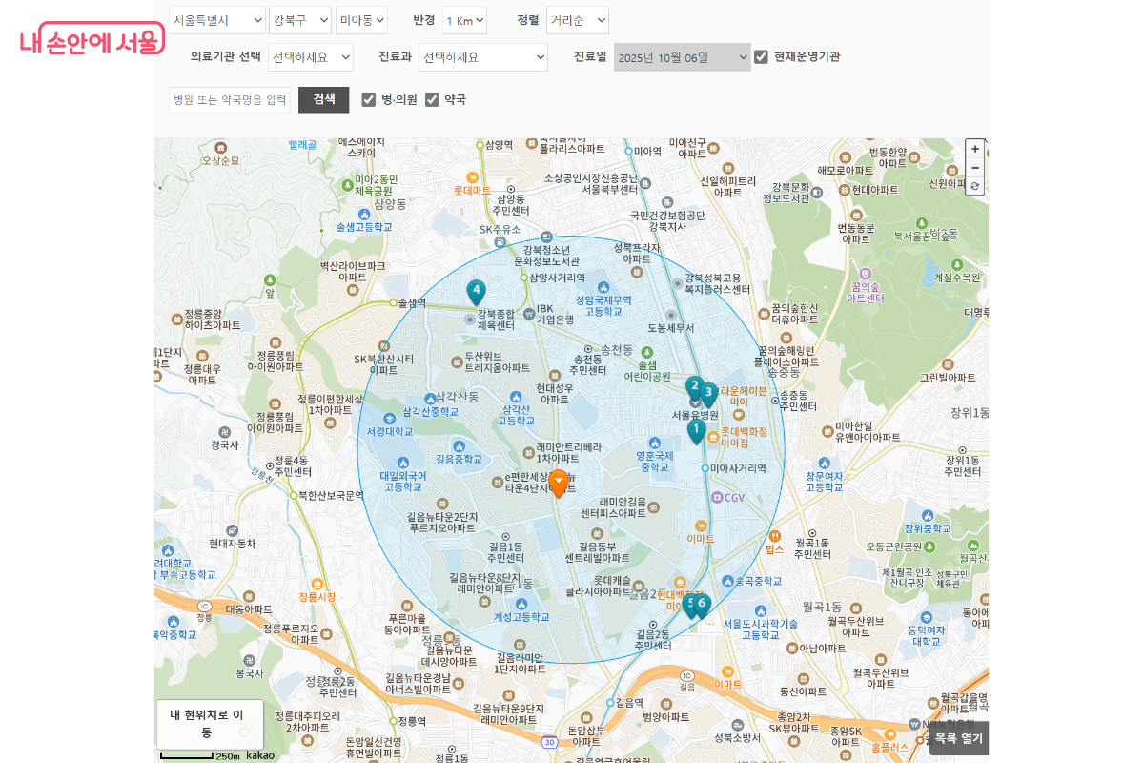Uncheck the 약국 checkbox
The image size is (1144, 763).
[x=432, y=99]
